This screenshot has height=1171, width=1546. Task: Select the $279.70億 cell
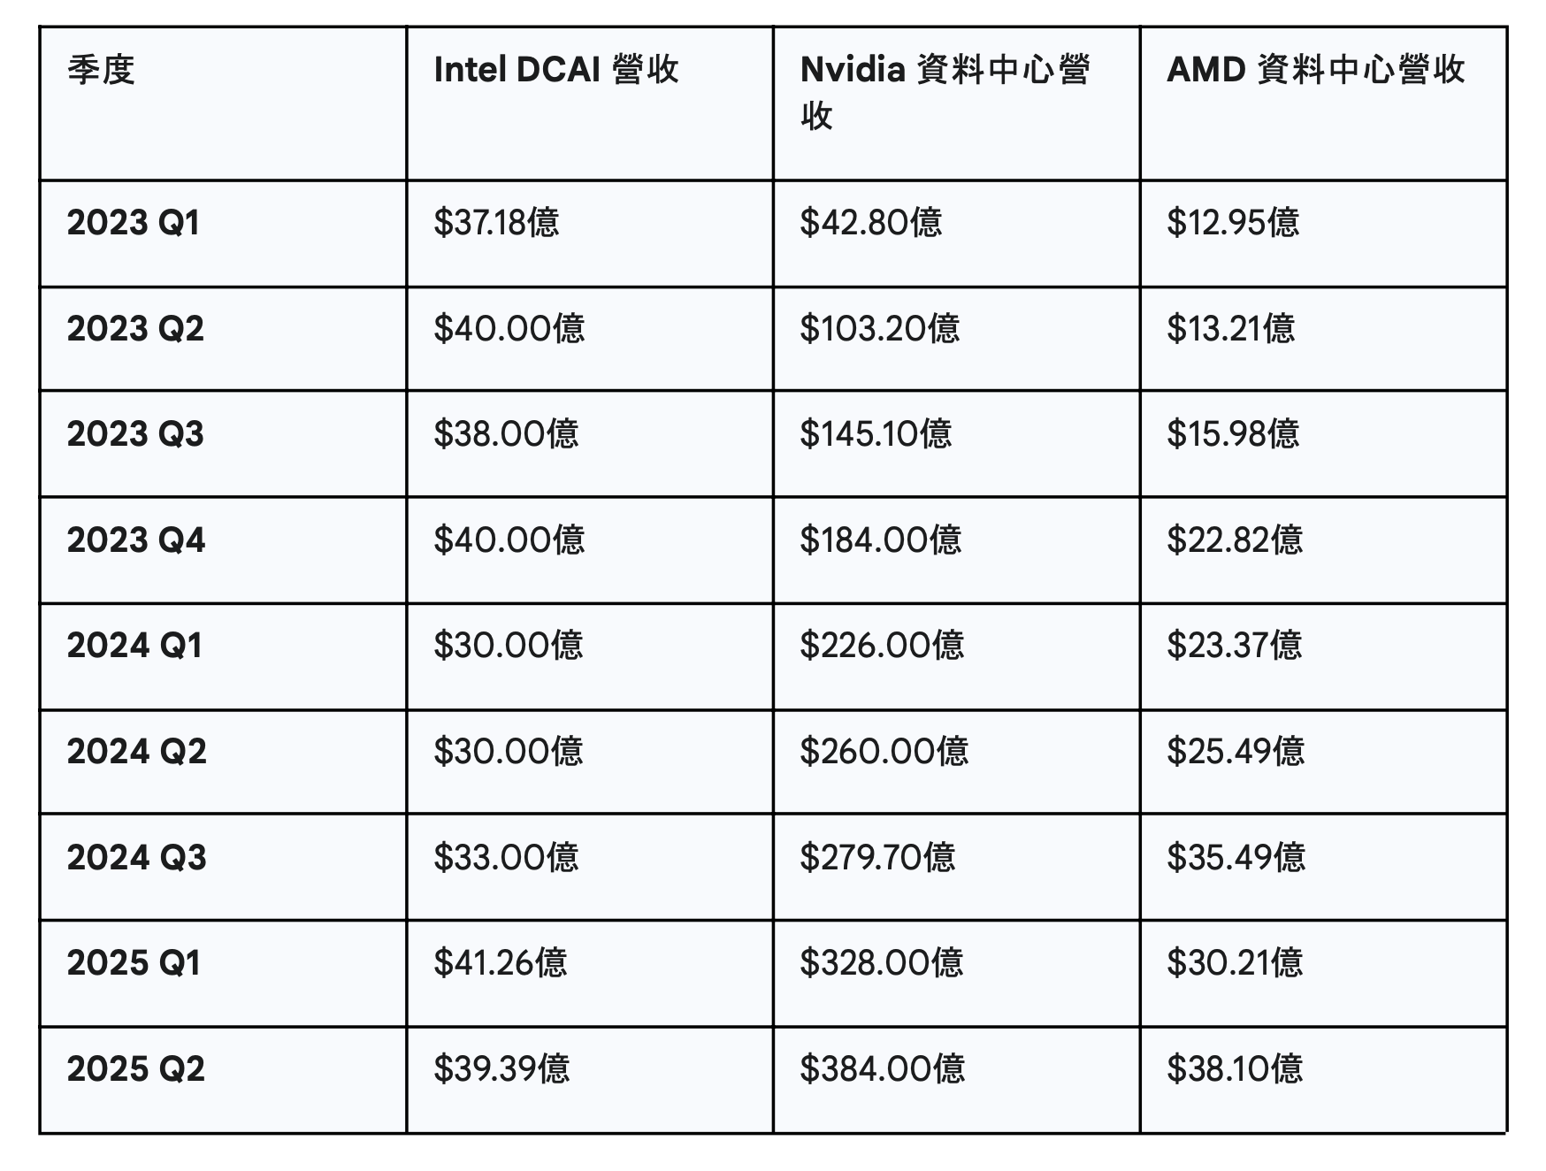957,867
